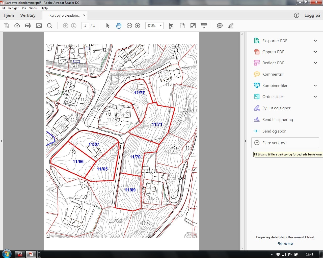323x258 pixels.
Task: Click Adobe Reader taskbar button
Action: click(x=31, y=254)
